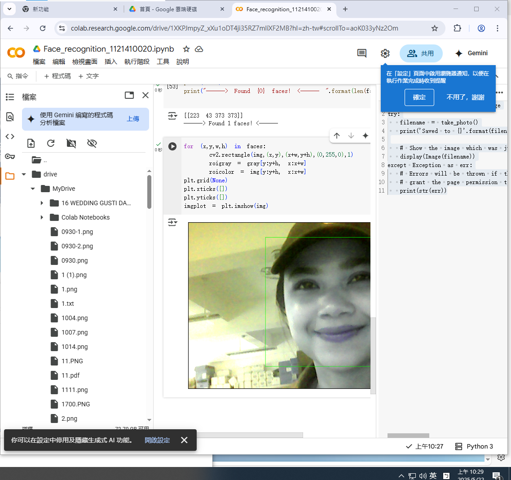The height and width of the screenshot is (480, 511).
Task: Click the upload file icon in Files panel
Action: click(31, 143)
